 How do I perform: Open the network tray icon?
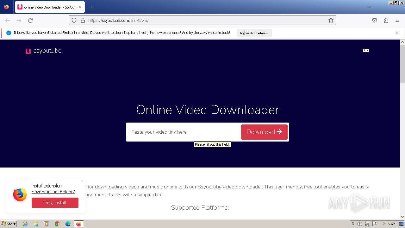(x=367, y=224)
